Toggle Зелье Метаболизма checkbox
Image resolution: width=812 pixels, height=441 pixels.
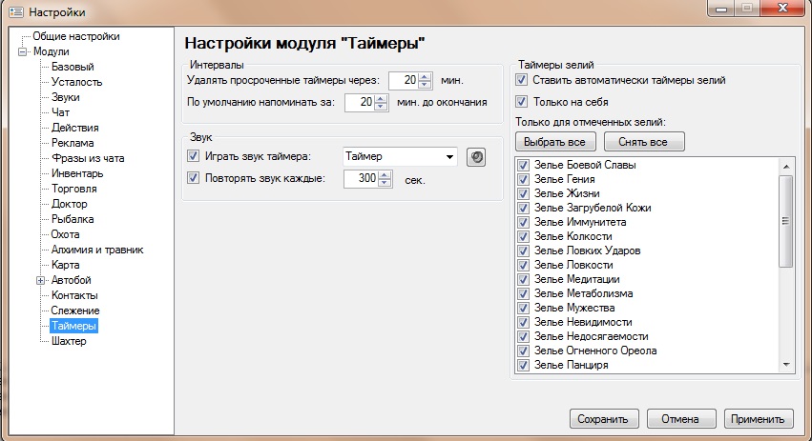pos(523,293)
